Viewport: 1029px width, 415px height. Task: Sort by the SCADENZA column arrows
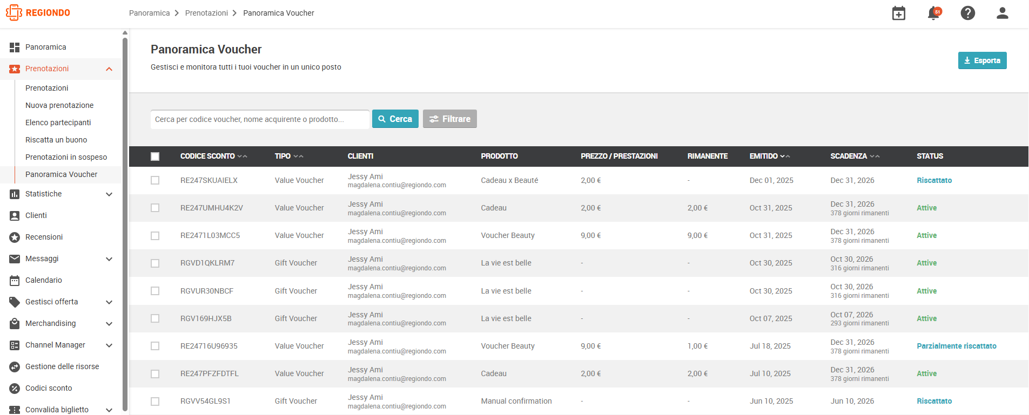point(875,157)
